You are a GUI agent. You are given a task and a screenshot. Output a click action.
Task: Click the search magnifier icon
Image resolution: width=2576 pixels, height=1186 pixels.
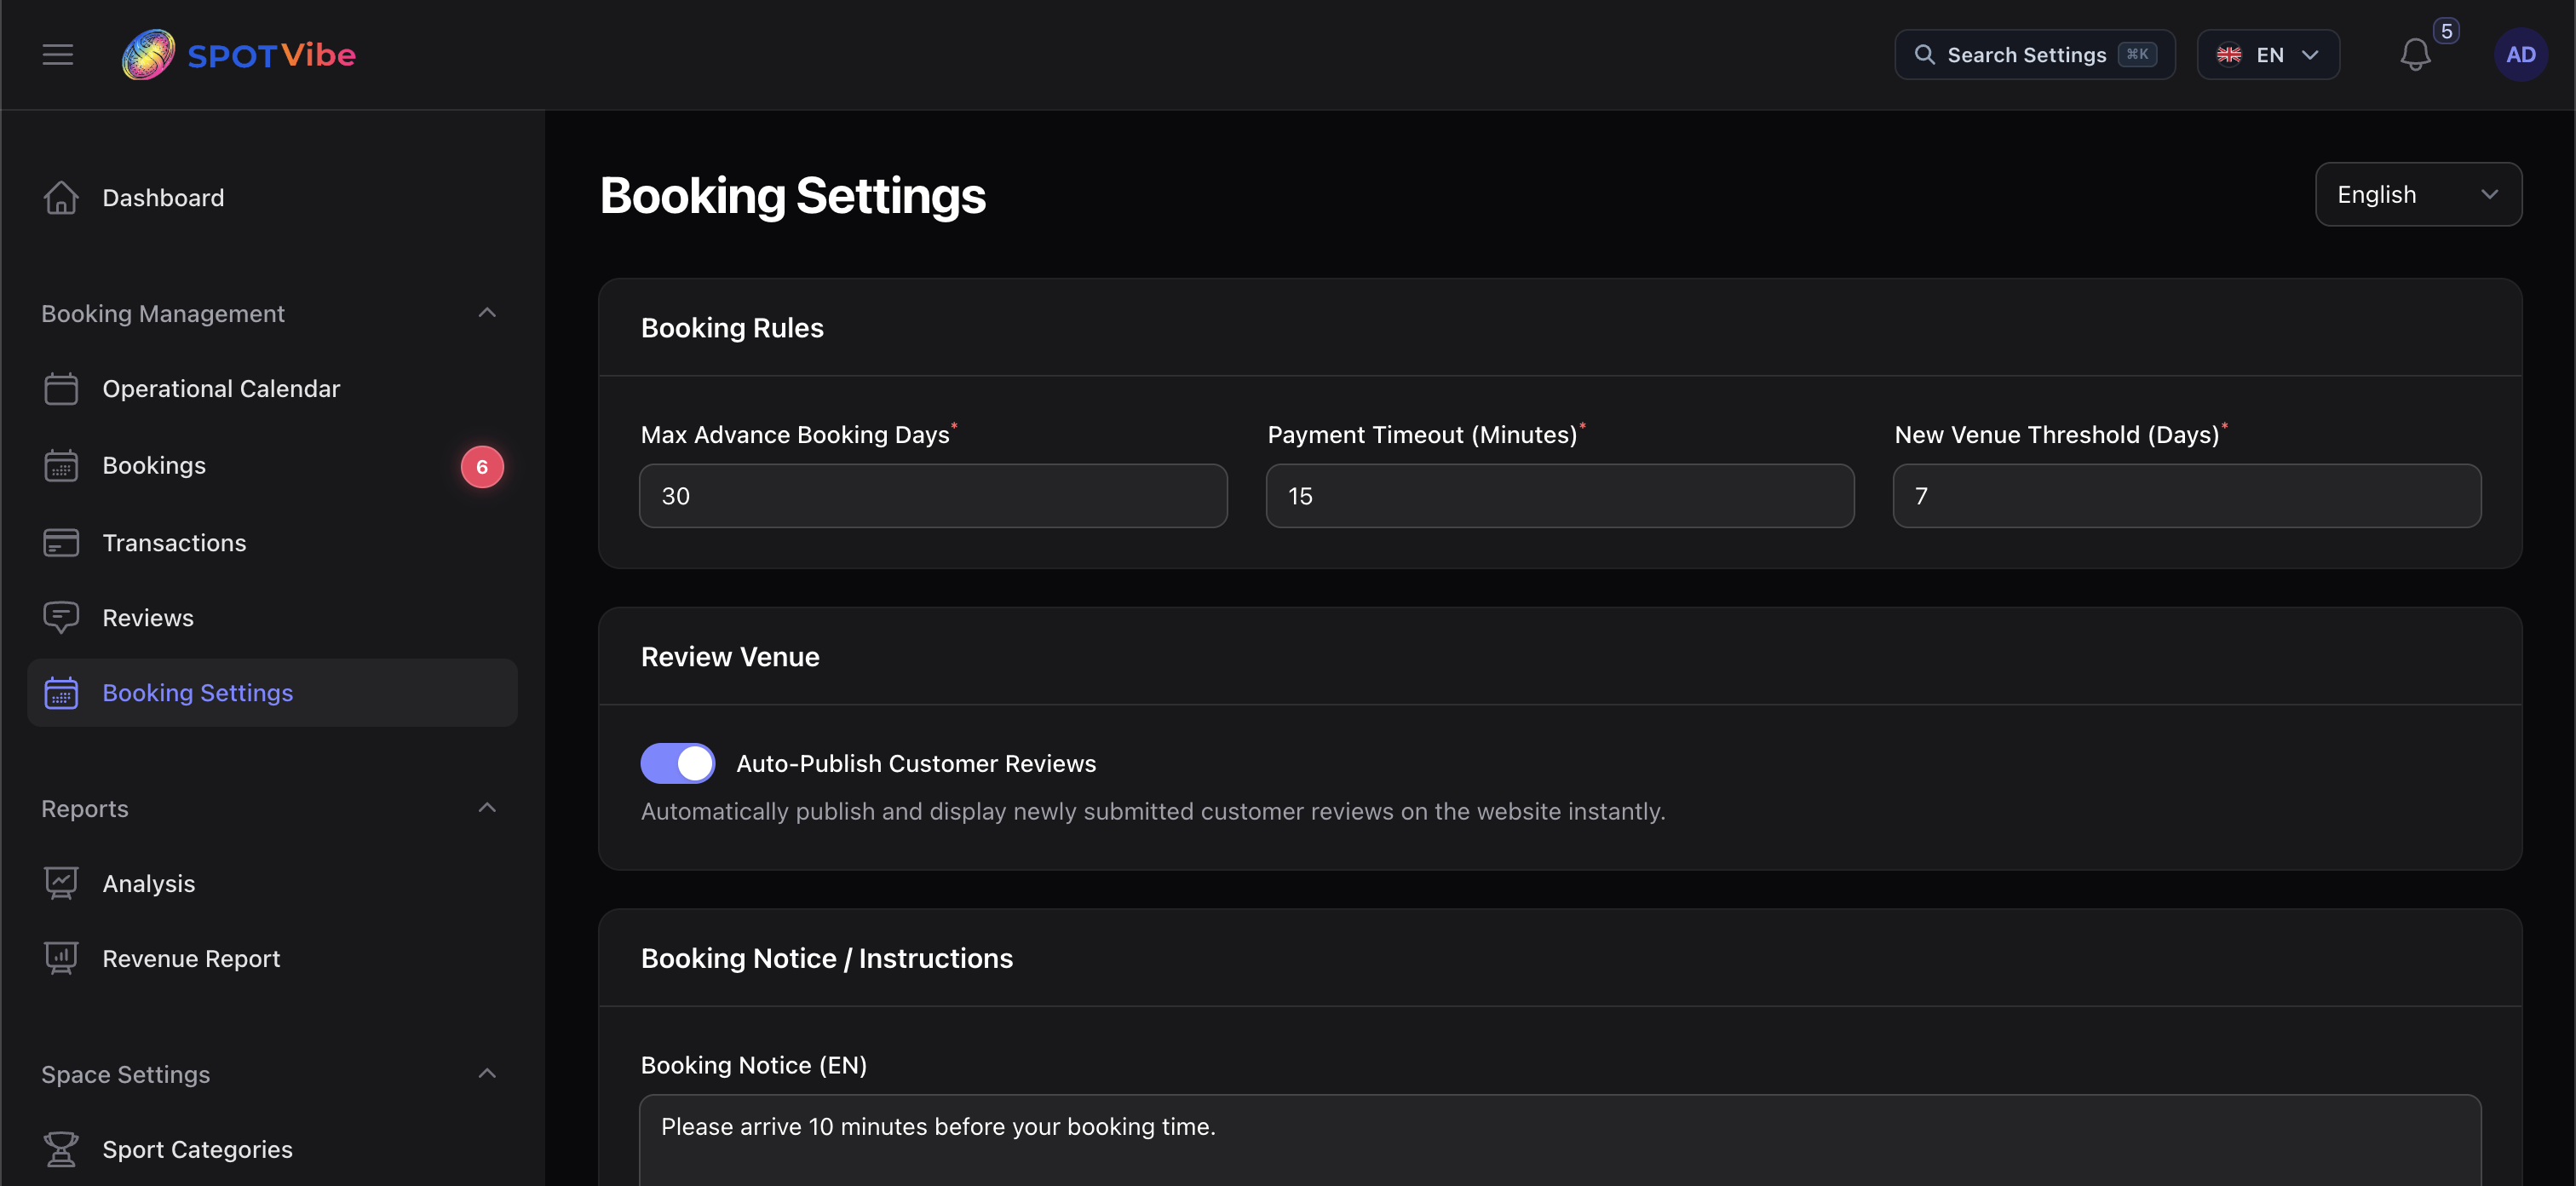(1924, 54)
